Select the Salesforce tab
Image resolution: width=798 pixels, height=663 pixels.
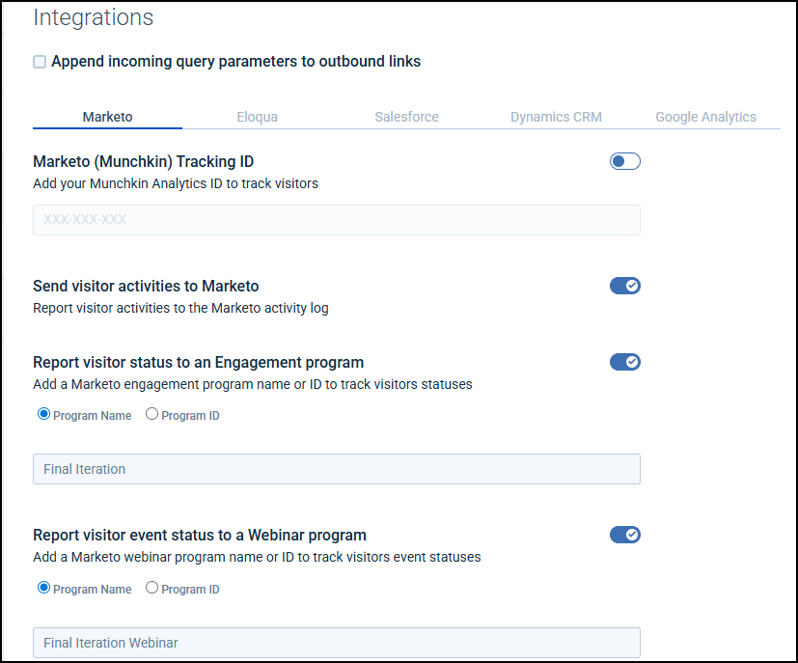pyautogui.click(x=406, y=117)
